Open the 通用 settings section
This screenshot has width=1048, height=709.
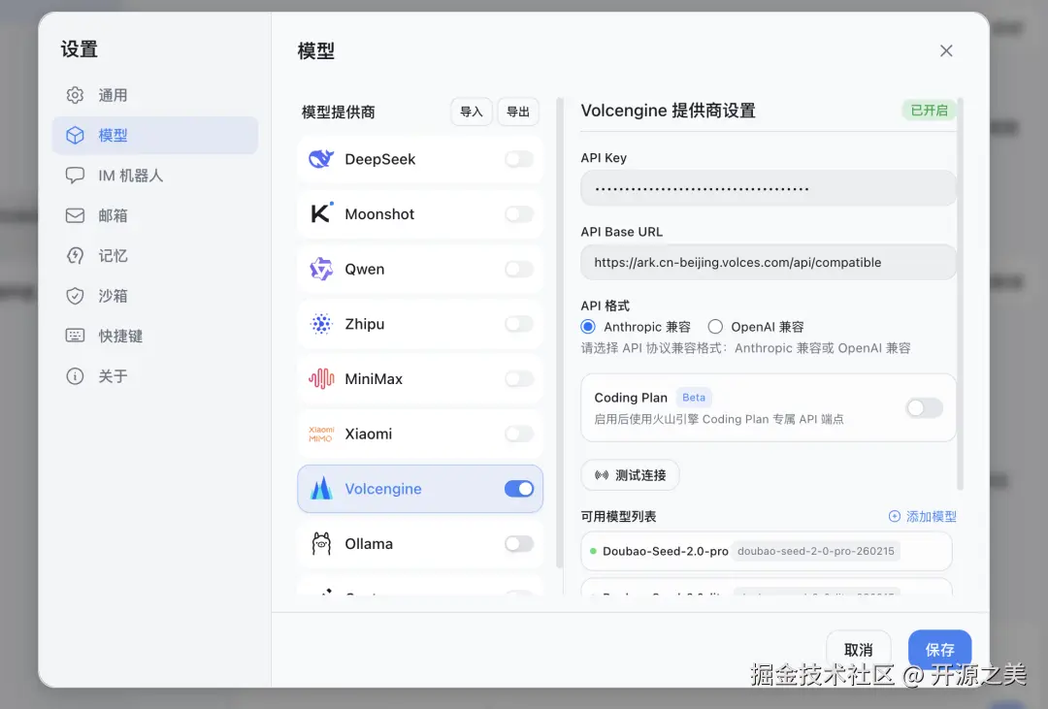pyautogui.click(x=155, y=95)
